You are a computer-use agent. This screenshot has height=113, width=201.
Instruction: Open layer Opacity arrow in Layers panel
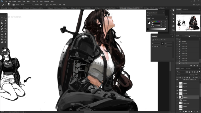199,75
